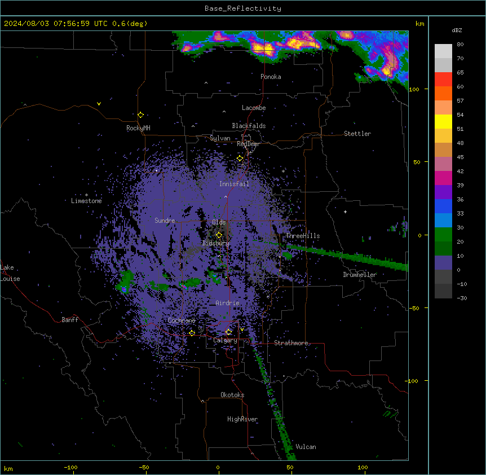Screen dimensions: 486x475
Task: Select the brown 45-48 dBZ legend swatch
Action: [443, 149]
